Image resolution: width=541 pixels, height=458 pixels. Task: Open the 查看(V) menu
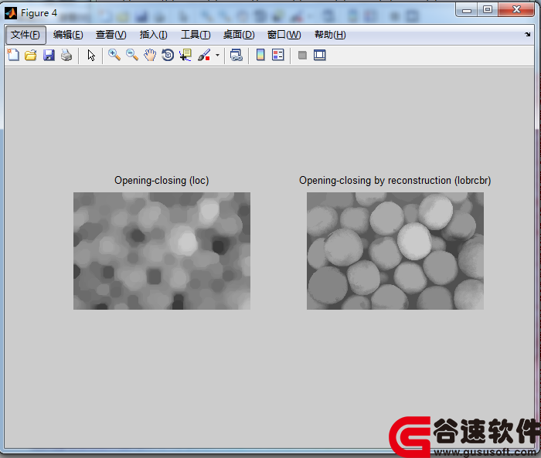111,35
